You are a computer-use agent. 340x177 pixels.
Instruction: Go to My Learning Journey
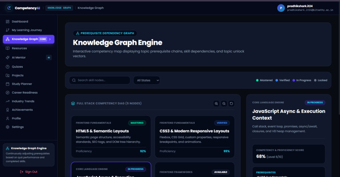tap(29, 30)
